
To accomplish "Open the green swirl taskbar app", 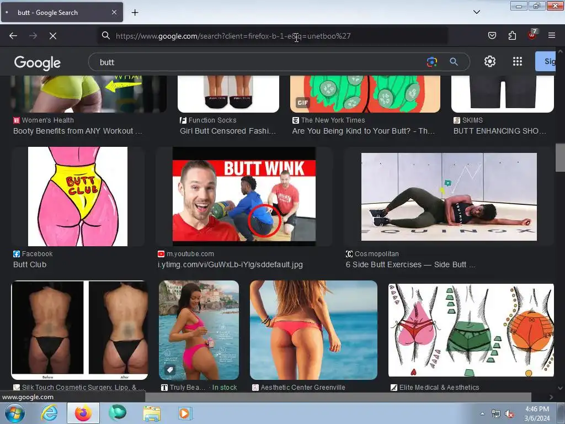I will click(x=117, y=413).
